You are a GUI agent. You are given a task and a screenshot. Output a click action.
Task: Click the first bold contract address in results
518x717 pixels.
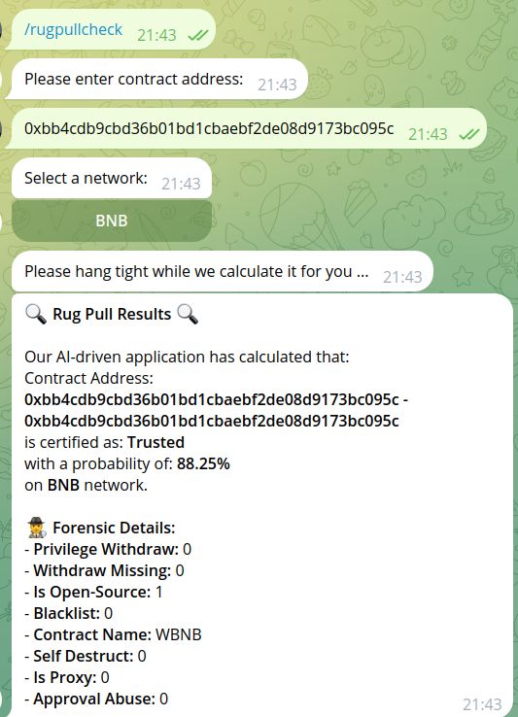coord(212,399)
